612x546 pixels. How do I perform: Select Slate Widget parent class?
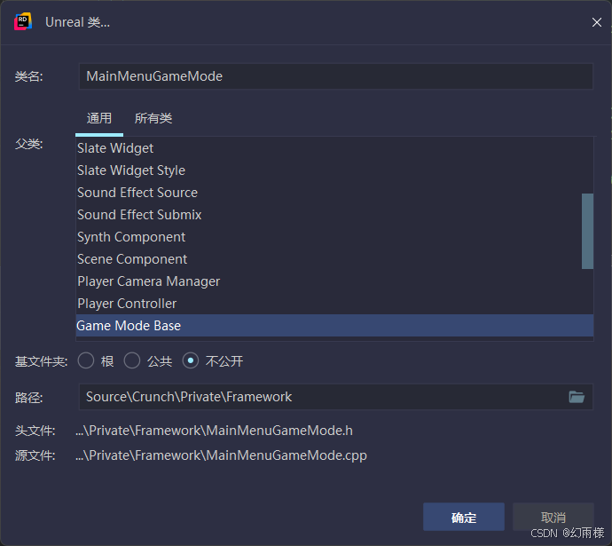pos(334,148)
